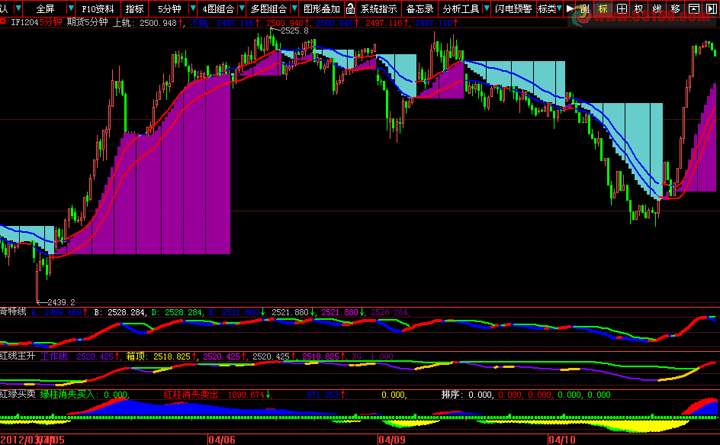Click the 04/09 date marker on timeline
The image size is (720, 445).
(392, 440)
